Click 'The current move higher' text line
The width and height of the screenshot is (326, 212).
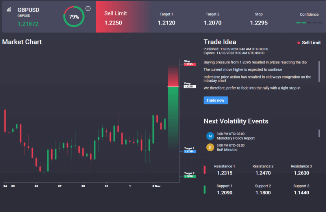coord(243,69)
